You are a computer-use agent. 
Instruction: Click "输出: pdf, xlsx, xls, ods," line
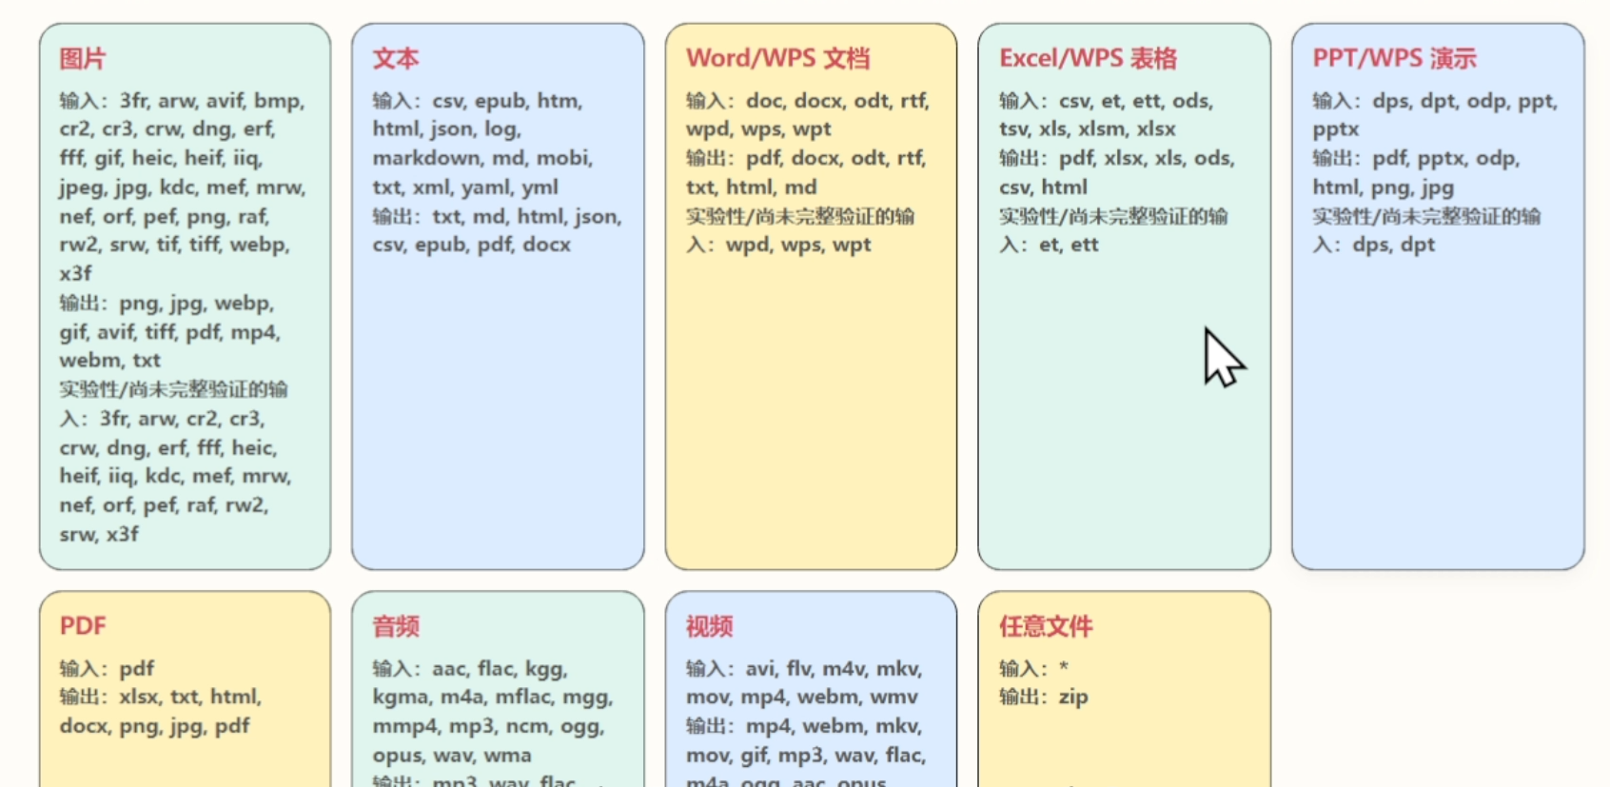[x=1117, y=158]
